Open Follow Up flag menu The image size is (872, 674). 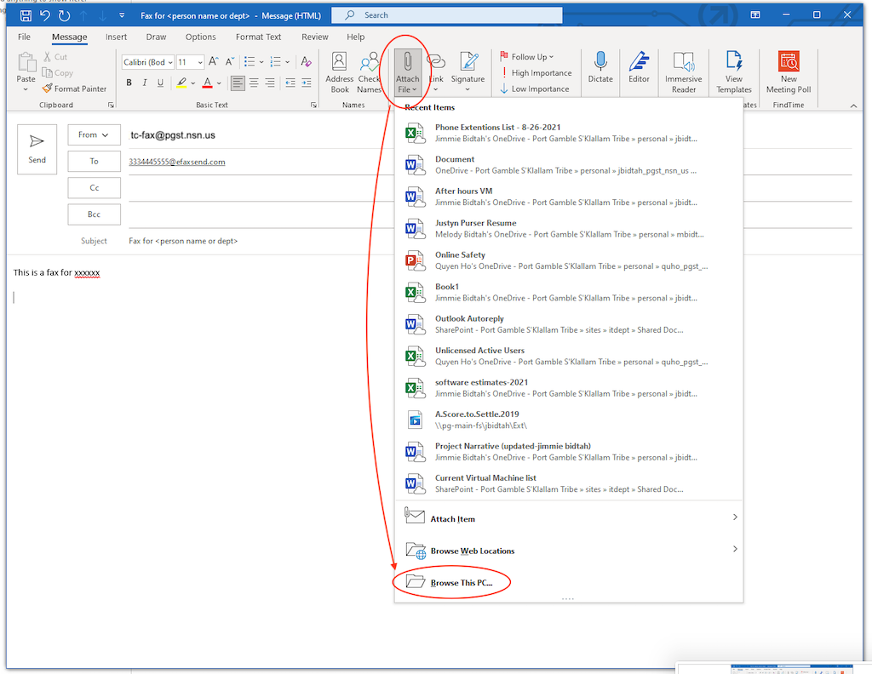[x=526, y=57]
